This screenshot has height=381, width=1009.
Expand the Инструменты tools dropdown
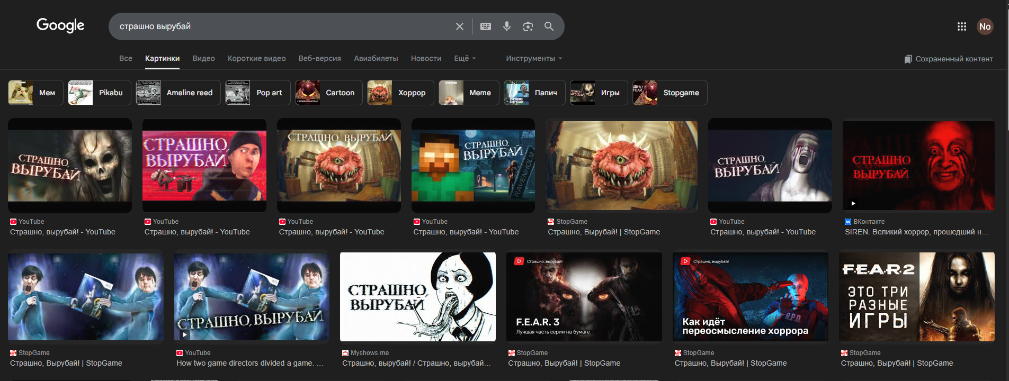[533, 58]
